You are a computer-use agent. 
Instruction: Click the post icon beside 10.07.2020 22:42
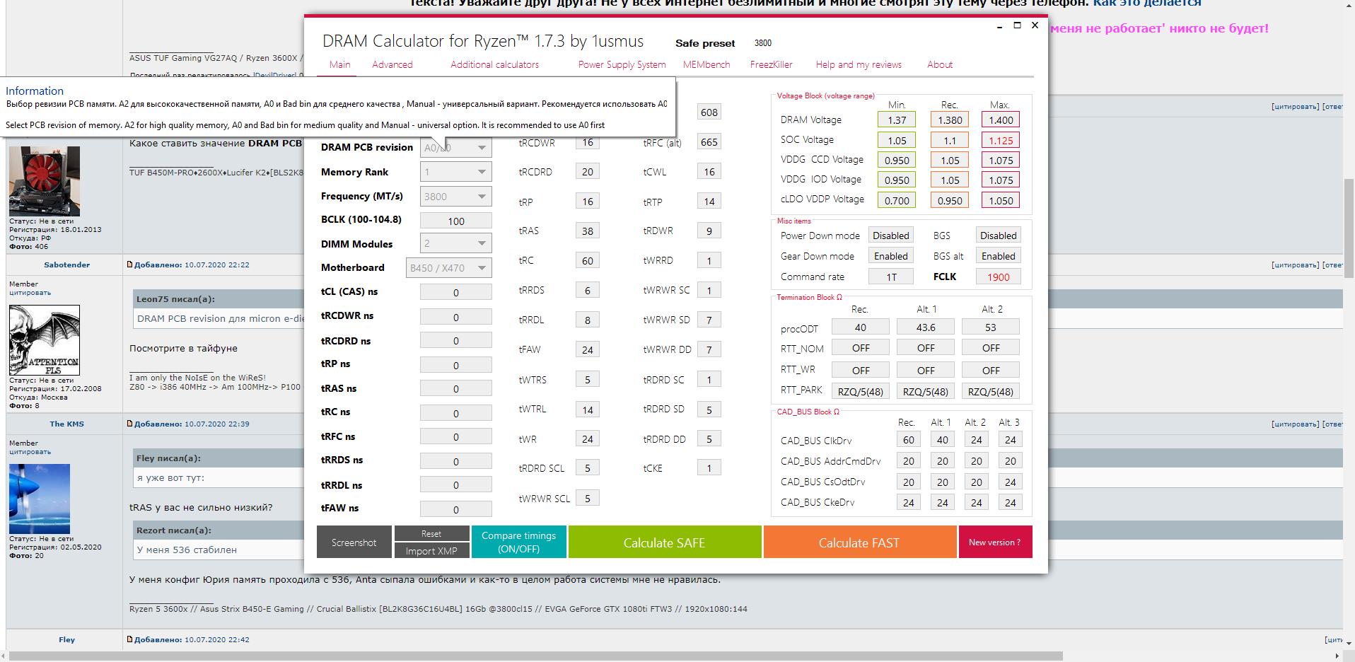coord(130,639)
